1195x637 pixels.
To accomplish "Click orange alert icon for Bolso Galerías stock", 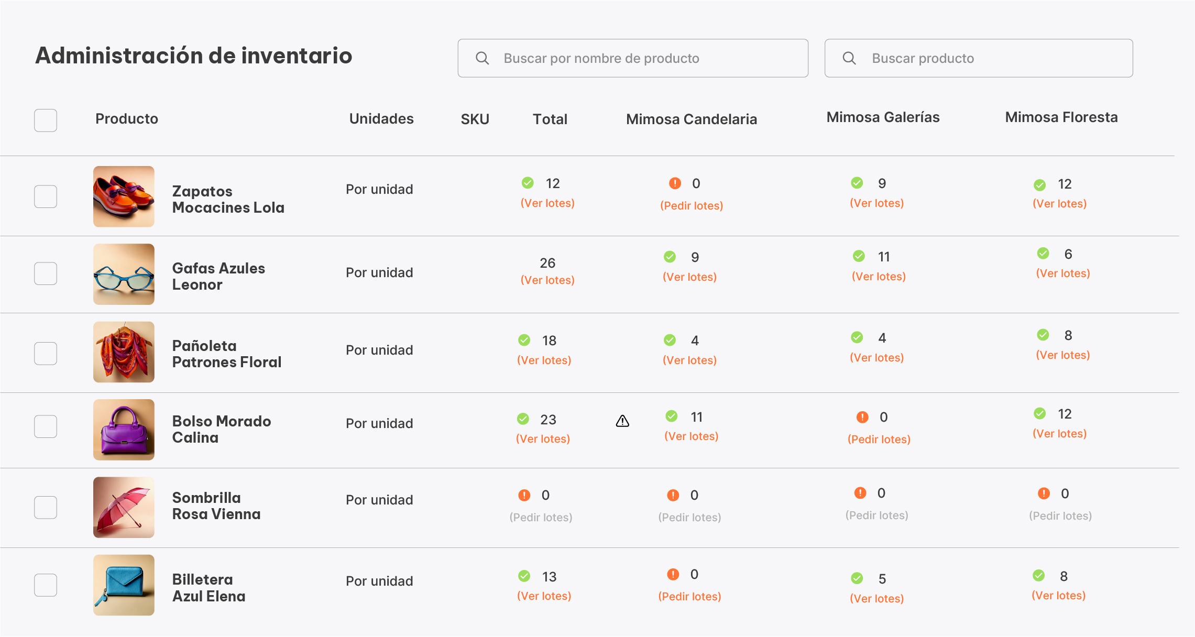I will point(862,417).
